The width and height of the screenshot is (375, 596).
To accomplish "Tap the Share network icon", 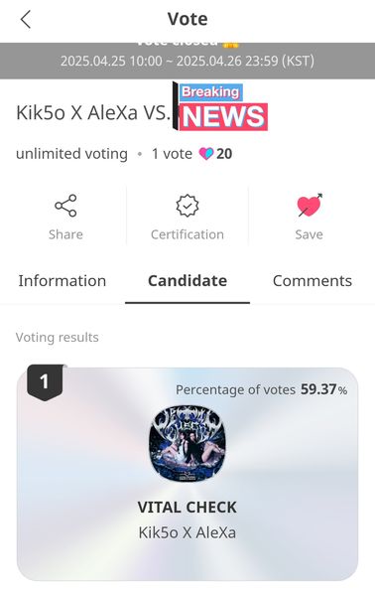I will point(65,206).
